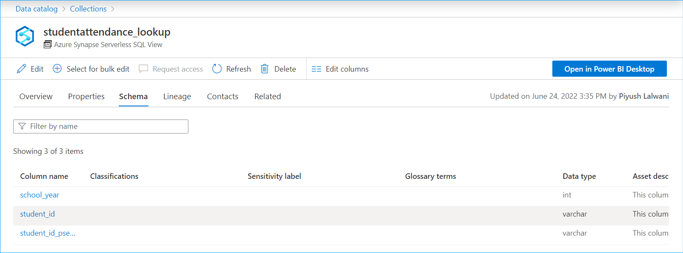The height and width of the screenshot is (253, 683).
Task: Click the int data type cell
Action: (567, 195)
